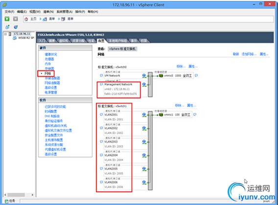Open the 插件(P) menu
The height and width of the screenshot is (205, 278).
coord(80,12)
